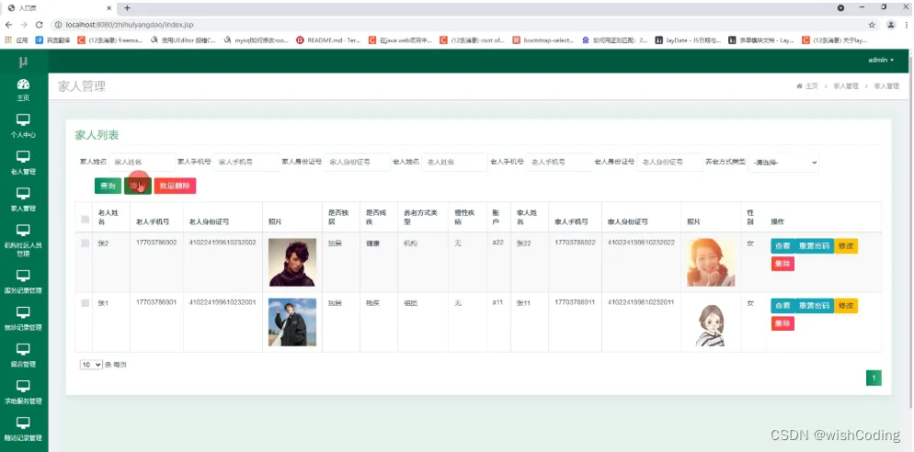The width and height of the screenshot is (914, 452).
Task: Click 删除 button for row 张2
Action: click(x=783, y=264)
